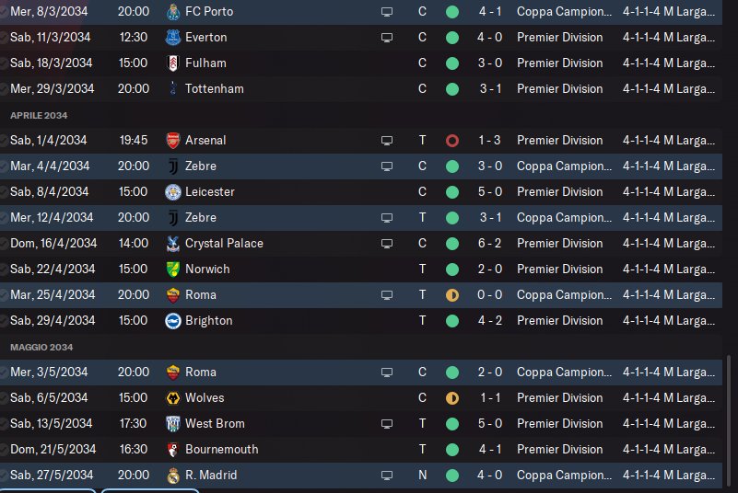The width and height of the screenshot is (738, 493).
Task: Click the Arsenal club crest
Action: (x=172, y=141)
